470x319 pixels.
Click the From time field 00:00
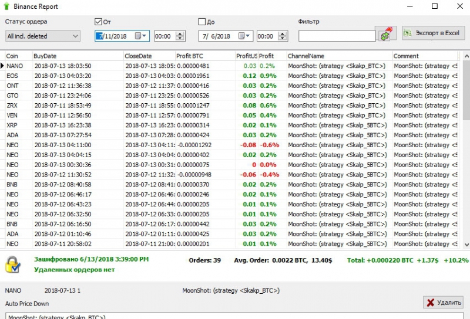click(x=164, y=36)
